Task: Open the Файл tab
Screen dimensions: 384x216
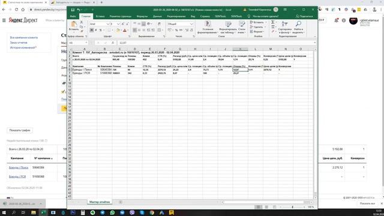Action: [x=73, y=16]
